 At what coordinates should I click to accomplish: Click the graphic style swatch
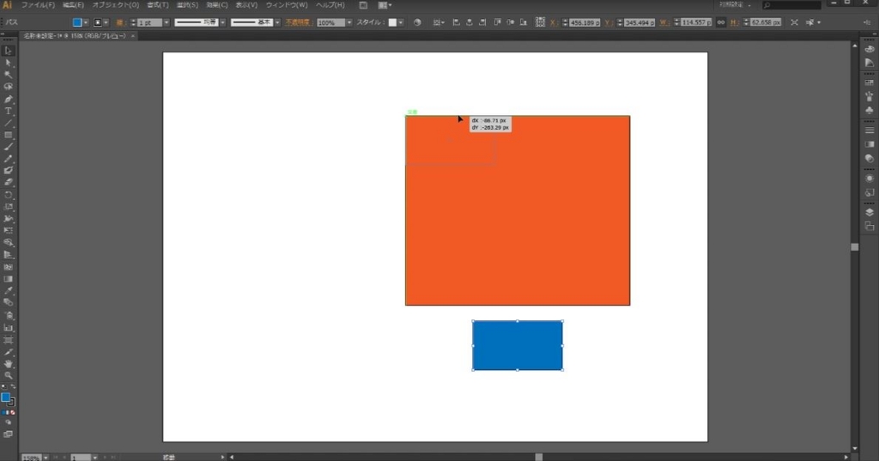(392, 22)
